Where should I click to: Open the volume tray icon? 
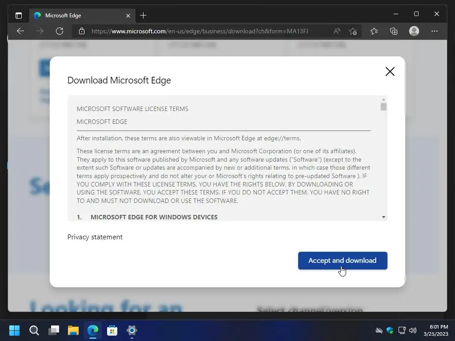(x=413, y=330)
